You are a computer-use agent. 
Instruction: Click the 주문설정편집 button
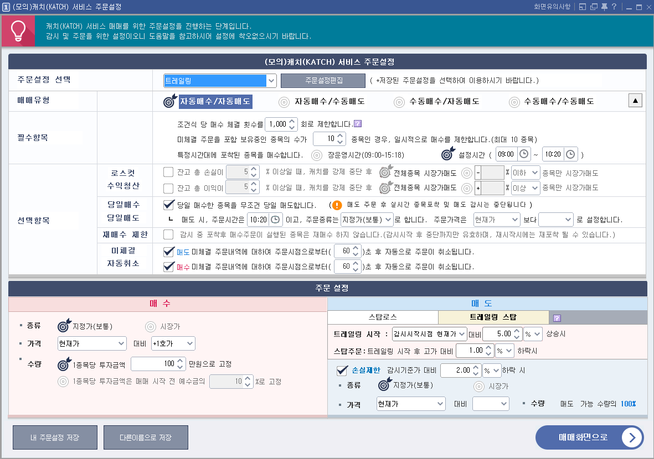tap(323, 81)
